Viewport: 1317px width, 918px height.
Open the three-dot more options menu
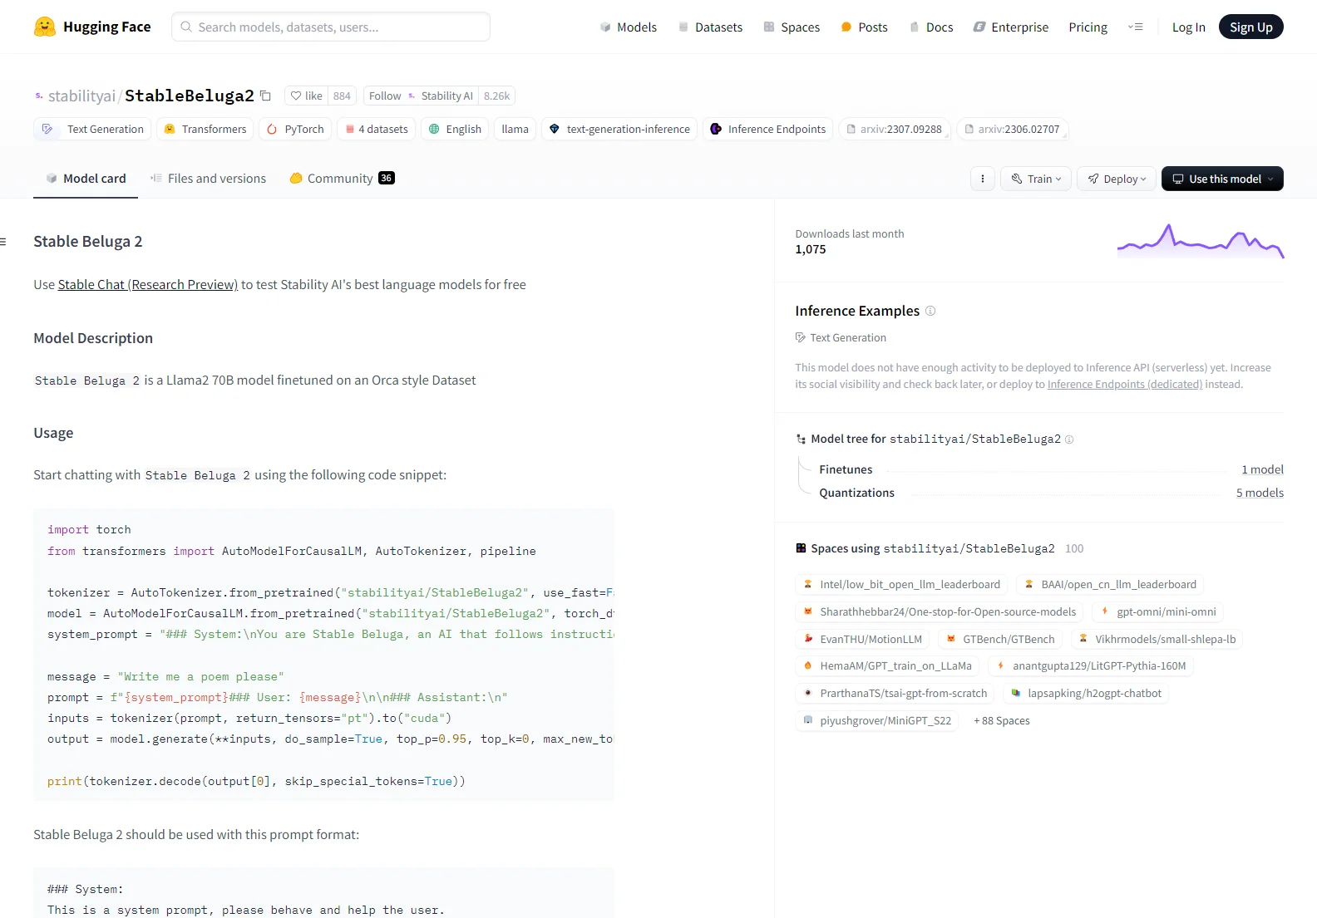[983, 179]
